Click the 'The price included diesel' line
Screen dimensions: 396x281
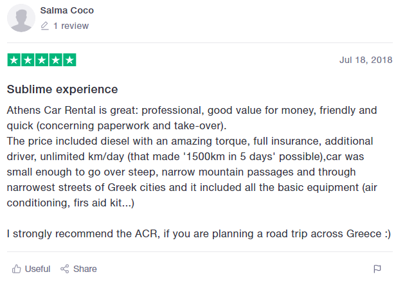click(190, 141)
